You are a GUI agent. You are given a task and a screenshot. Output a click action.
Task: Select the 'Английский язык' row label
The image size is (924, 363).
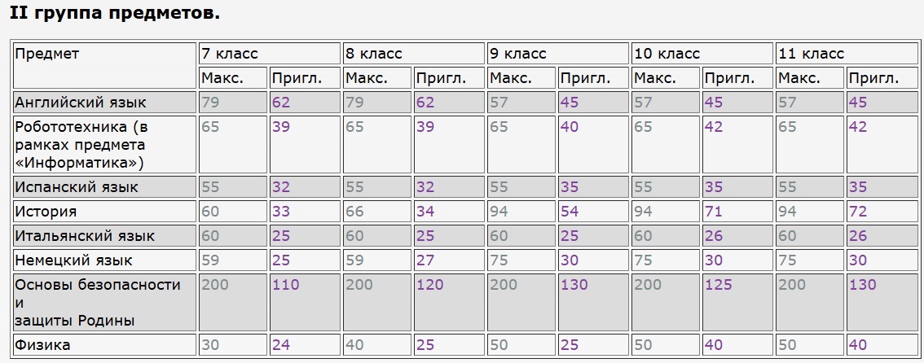(x=81, y=103)
